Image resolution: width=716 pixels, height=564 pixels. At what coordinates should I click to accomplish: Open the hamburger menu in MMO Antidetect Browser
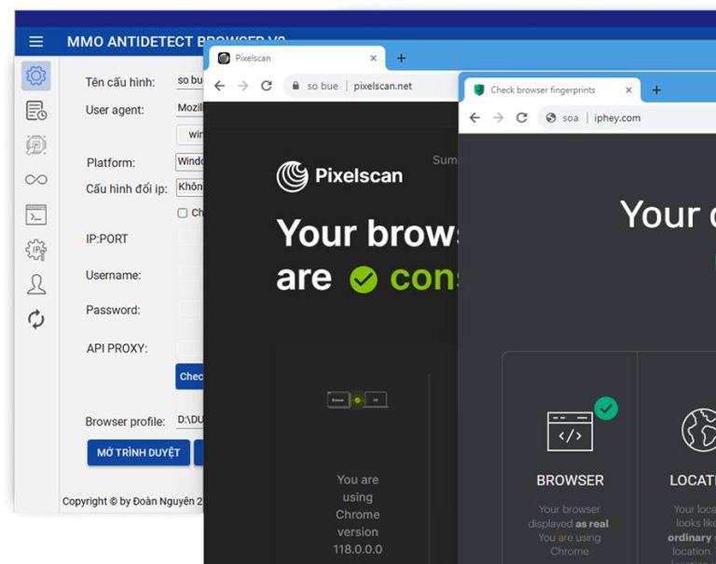coord(36,42)
